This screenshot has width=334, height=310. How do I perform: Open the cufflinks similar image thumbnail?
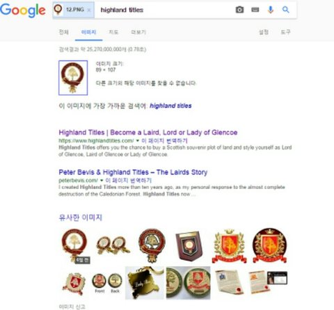tap(113, 245)
